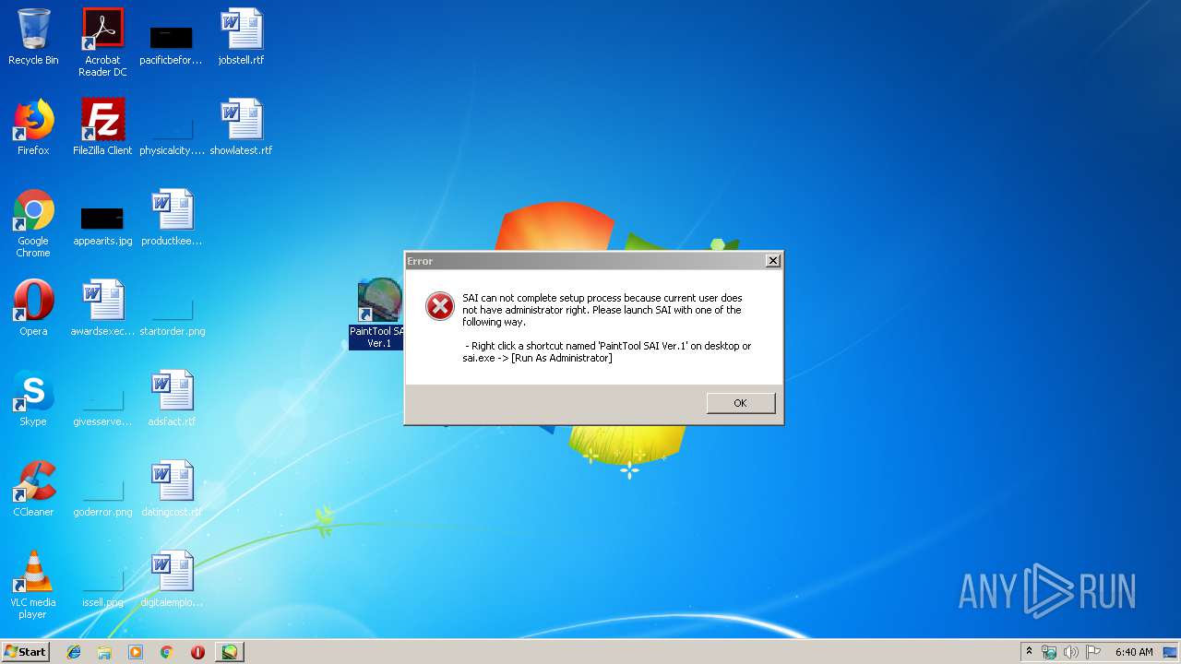
Task: Select the Opera desktop shortcut
Action: 33,308
